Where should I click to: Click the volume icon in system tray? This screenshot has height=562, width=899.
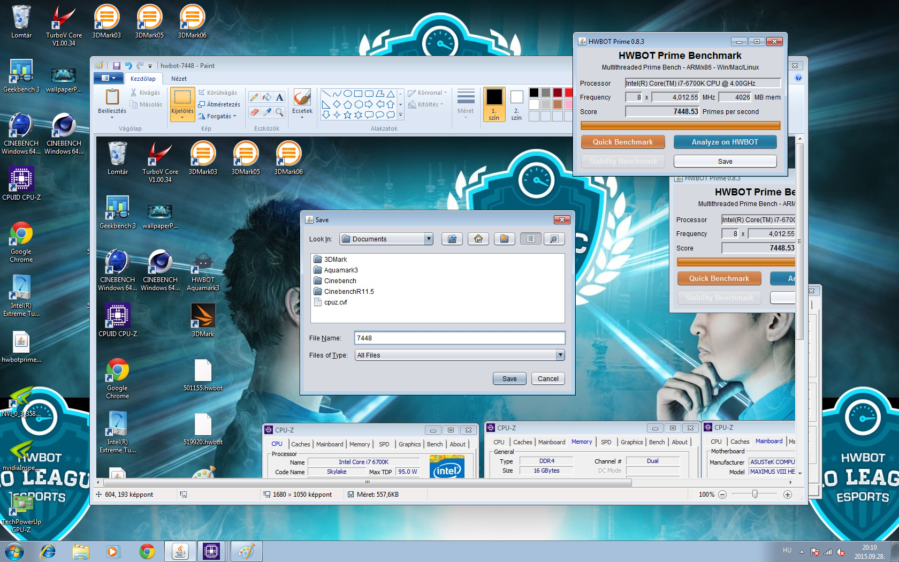coord(840,552)
